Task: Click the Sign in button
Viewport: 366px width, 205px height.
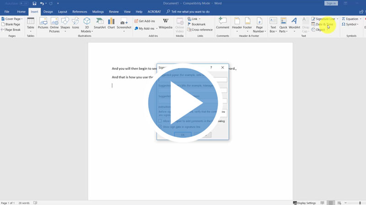Action: [331, 3]
